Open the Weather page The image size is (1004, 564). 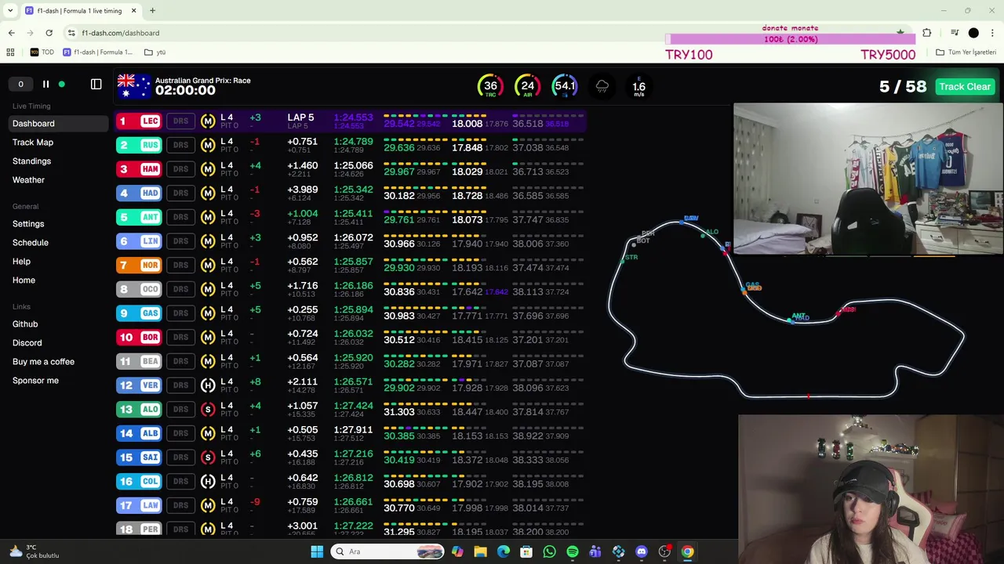click(28, 180)
